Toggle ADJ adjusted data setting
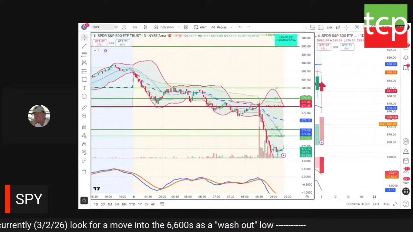The height and width of the screenshot is (232, 413). (x=386, y=204)
